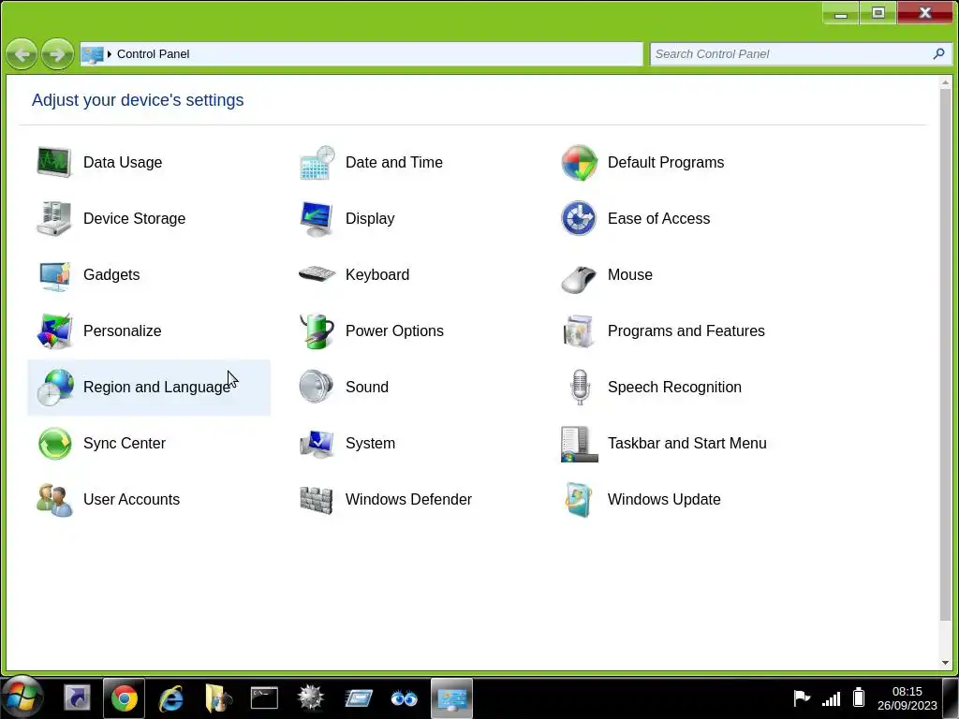Click the System computer icon
This screenshot has width=959, height=719.
pyautogui.click(x=317, y=444)
